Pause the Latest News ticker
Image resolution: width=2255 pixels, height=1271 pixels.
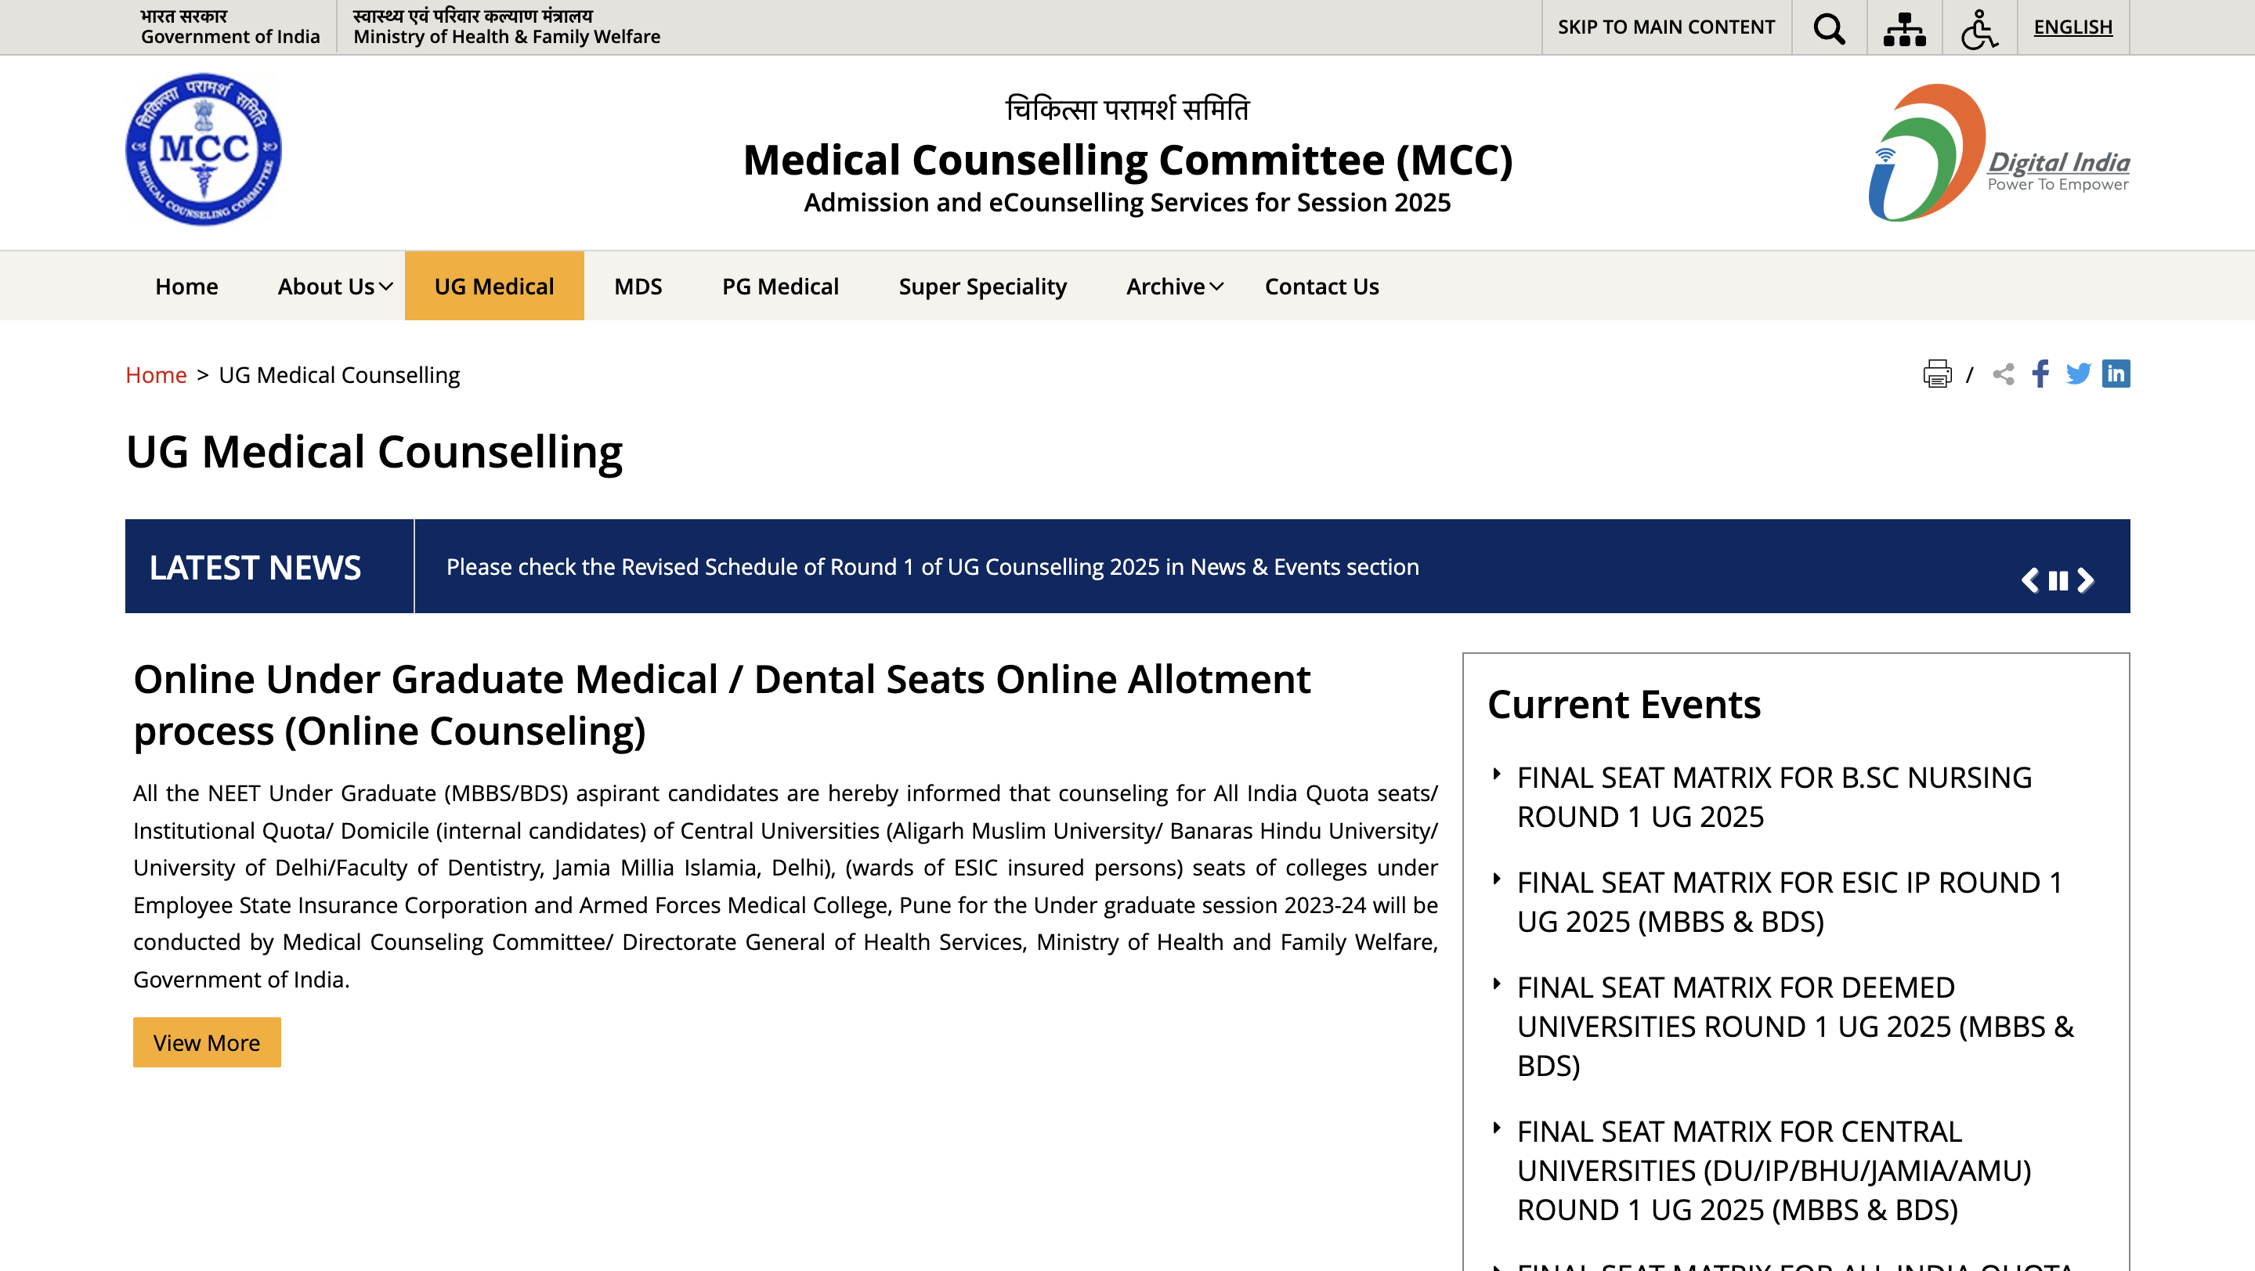pyautogui.click(x=2058, y=580)
